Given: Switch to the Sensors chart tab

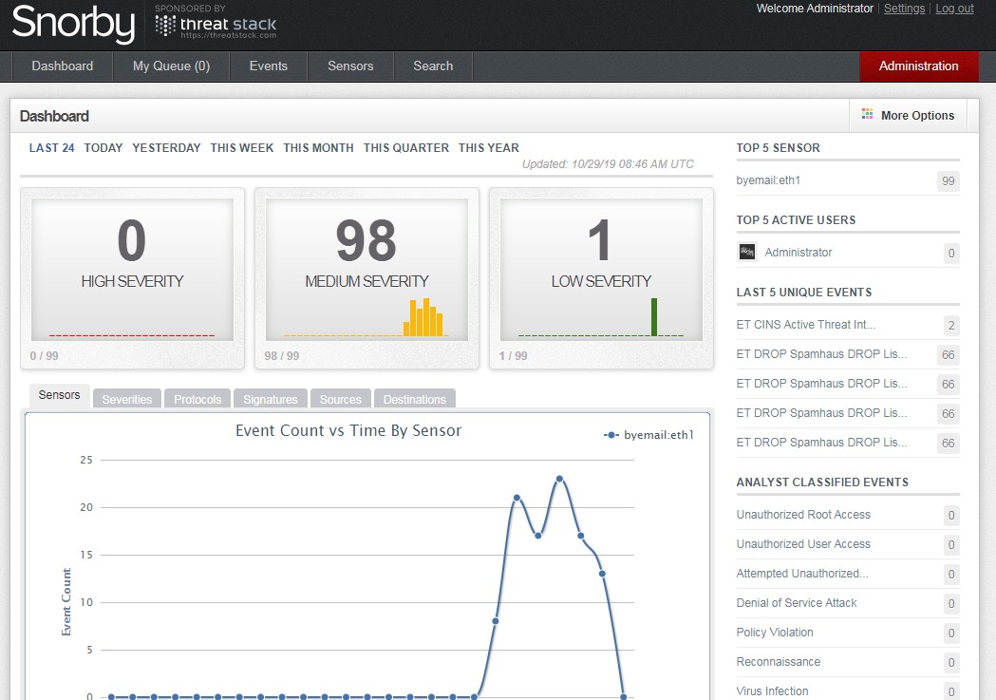Looking at the screenshot, I should pos(59,395).
